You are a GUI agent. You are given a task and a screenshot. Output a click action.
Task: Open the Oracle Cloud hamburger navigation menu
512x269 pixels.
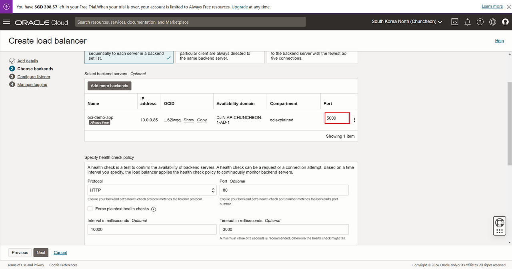[6, 22]
